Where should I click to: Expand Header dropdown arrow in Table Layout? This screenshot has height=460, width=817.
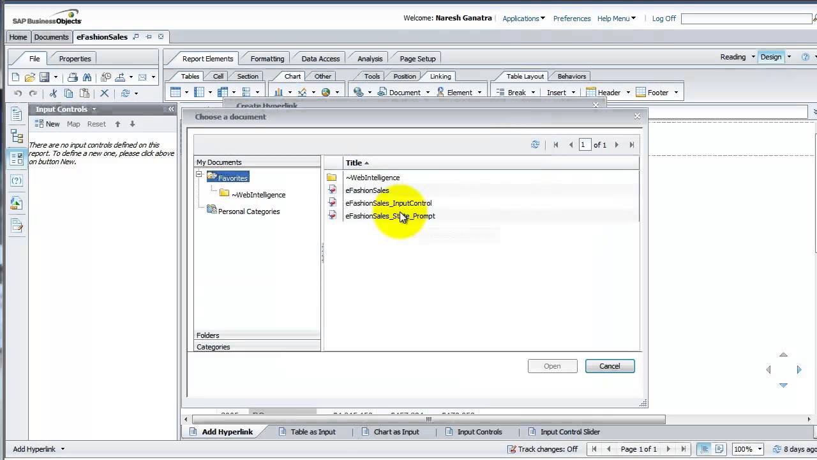pos(628,93)
